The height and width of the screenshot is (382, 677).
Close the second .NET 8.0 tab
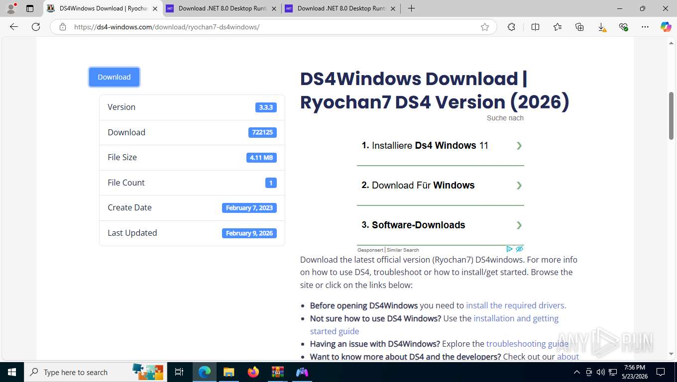pyautogui.click(x=274, y=8)
